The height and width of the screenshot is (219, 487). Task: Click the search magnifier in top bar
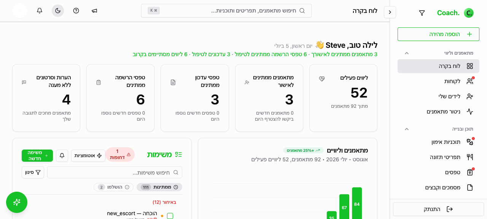click(x=302, y=11)
